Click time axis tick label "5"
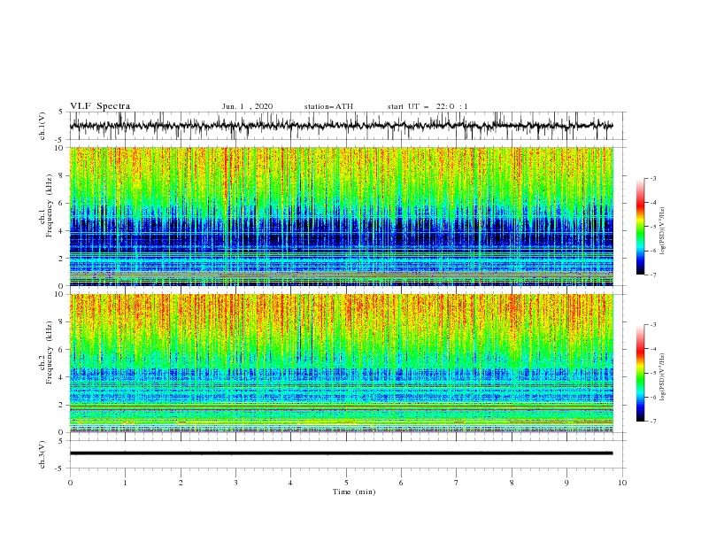 [x=346, y=483]
